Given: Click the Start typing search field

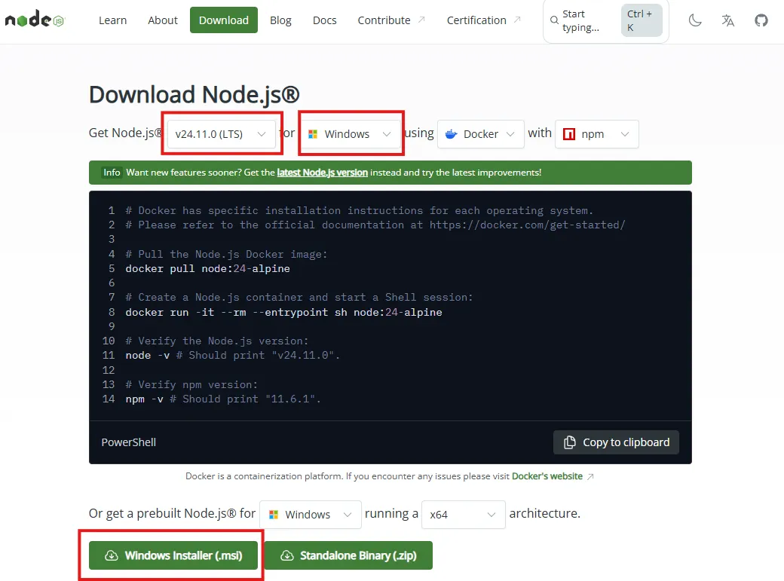Looking at the screenshot, I should [x=606, y=20].
